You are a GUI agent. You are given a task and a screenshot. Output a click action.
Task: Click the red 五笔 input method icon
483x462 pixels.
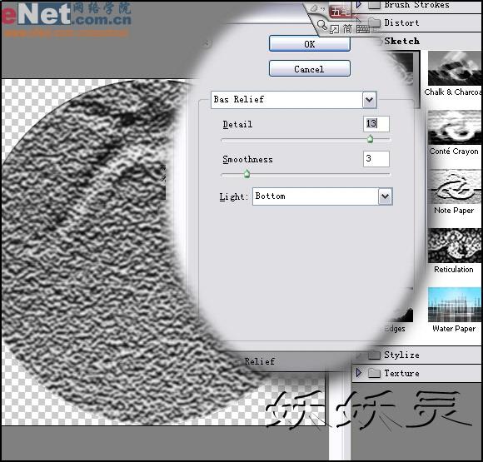(x=340, y=12)
